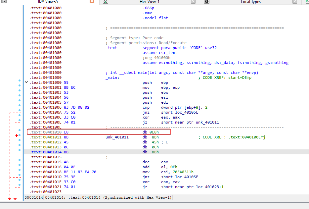Click '00401014: .text:00401014' in the status bar
Screen dimensions: 309x209
73,197
